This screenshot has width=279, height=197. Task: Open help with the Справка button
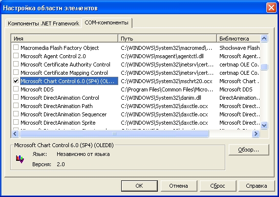(257, 186)
